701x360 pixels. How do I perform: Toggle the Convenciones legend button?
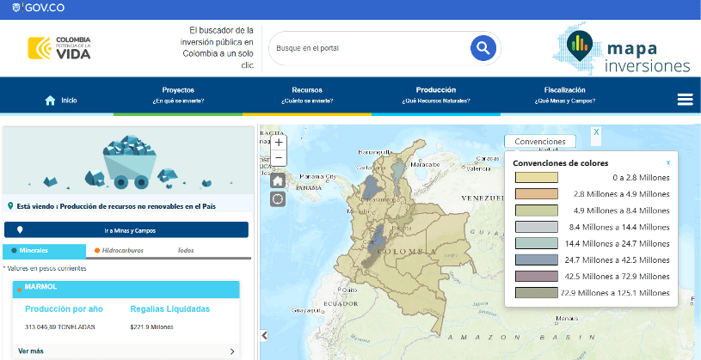click(539, 141)
